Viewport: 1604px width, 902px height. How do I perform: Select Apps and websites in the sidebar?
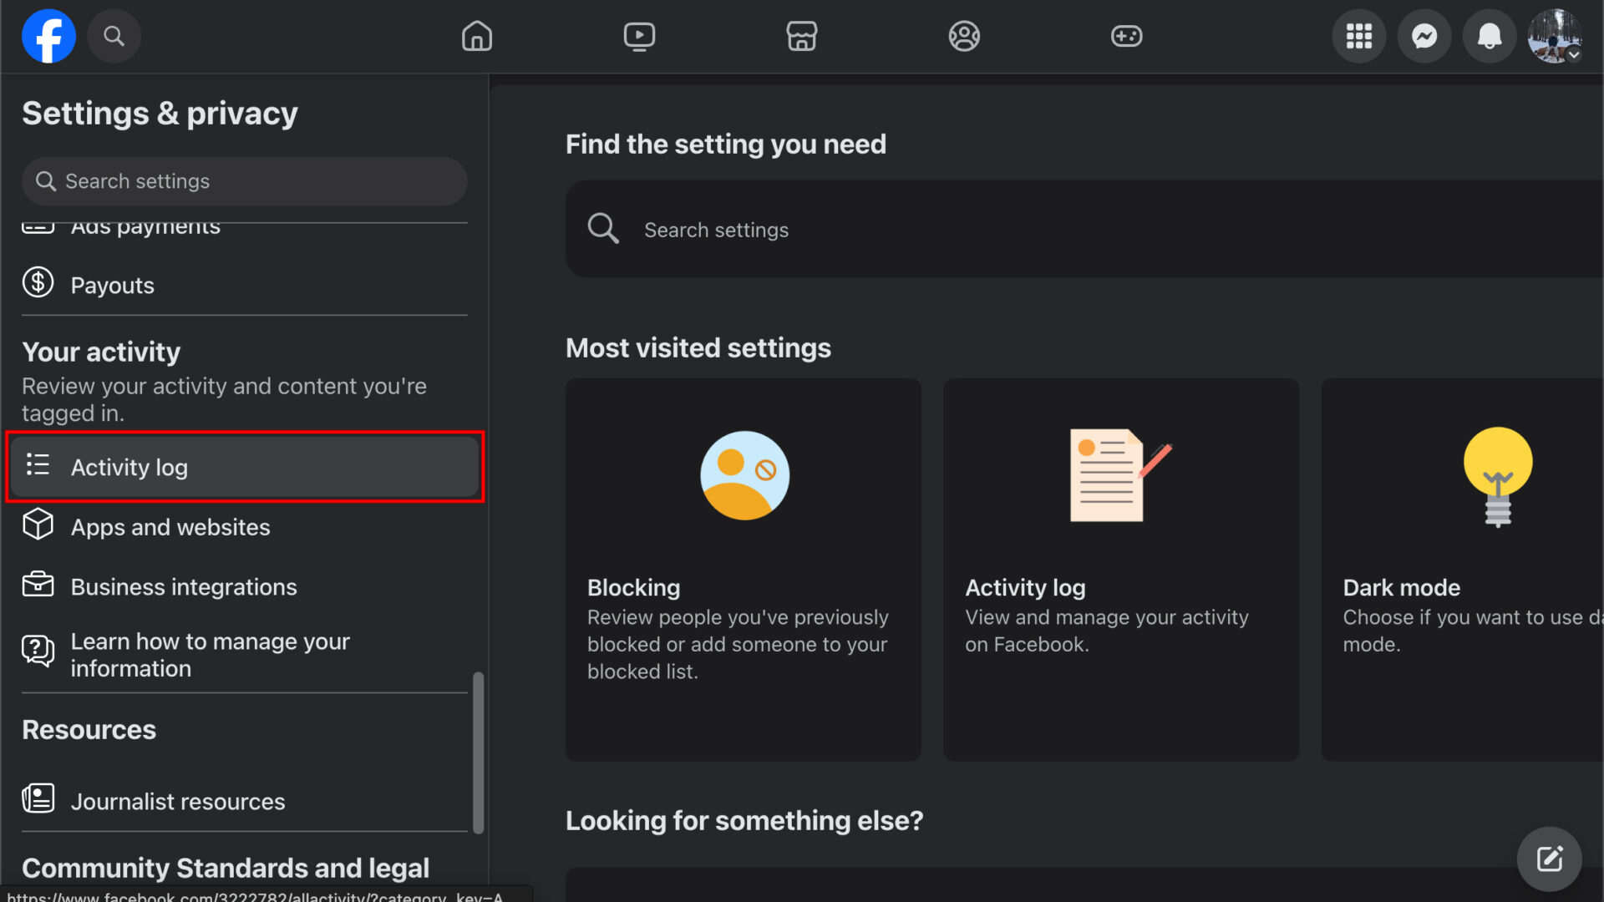point(170,527)
